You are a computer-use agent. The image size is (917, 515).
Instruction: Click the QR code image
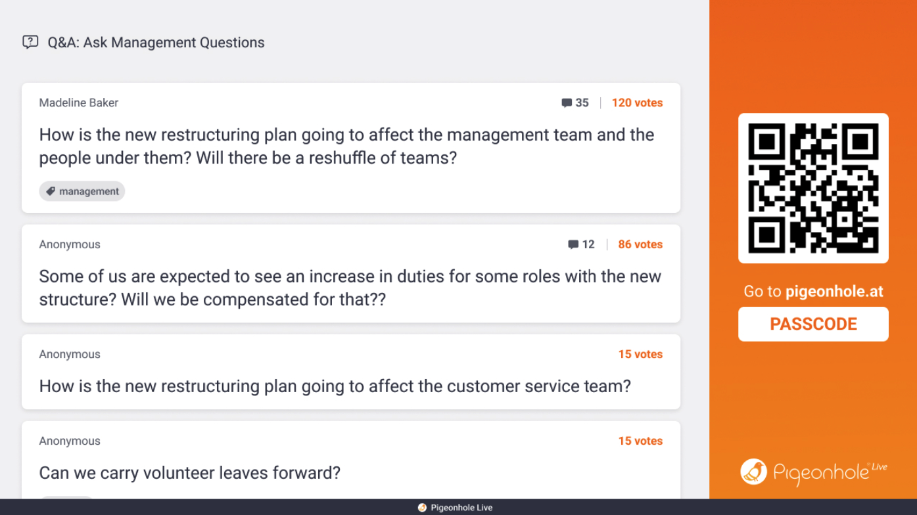pyautogui.click(x=813, y=189)
